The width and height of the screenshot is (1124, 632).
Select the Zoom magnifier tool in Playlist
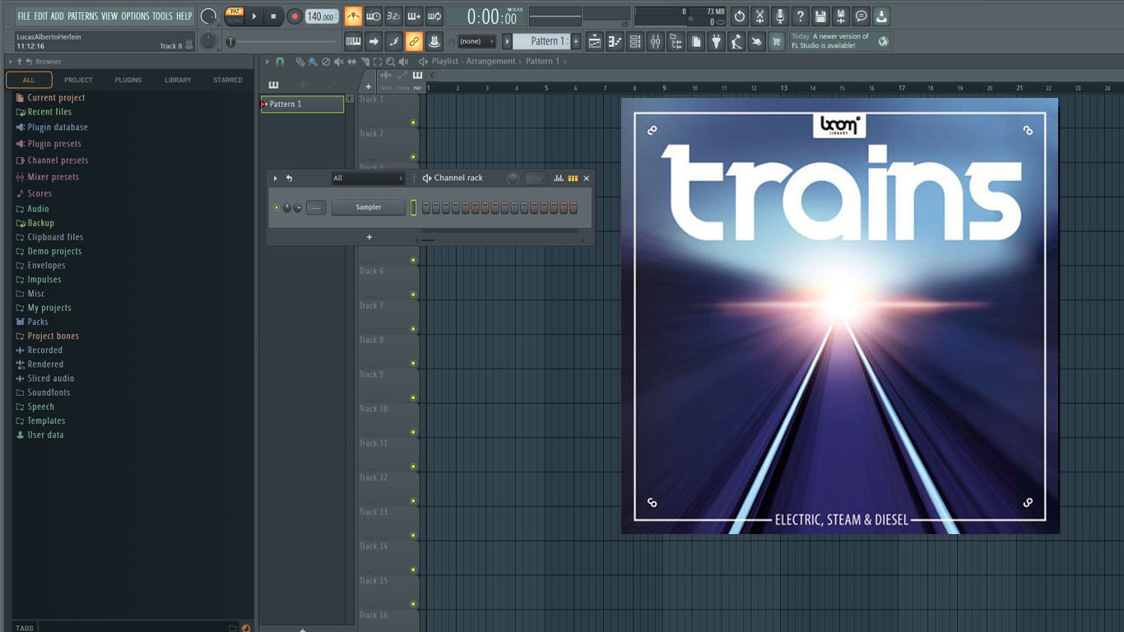coord(390,62)
